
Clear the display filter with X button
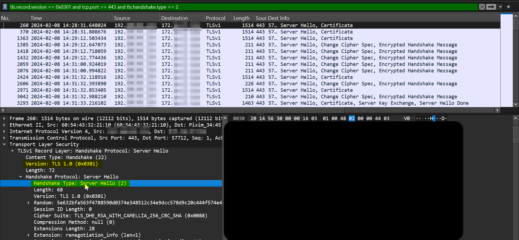click(482, 7)
